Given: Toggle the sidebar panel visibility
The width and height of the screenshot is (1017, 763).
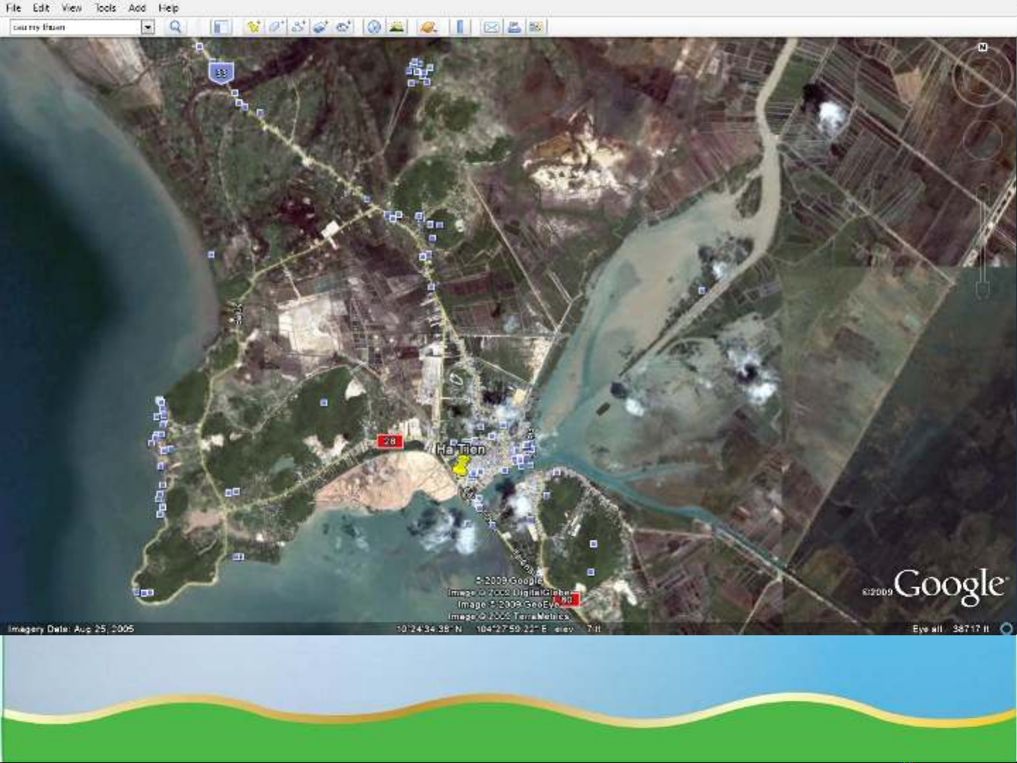Looking at the screenshot, I should pyautogui.click(x=221, y=28).
